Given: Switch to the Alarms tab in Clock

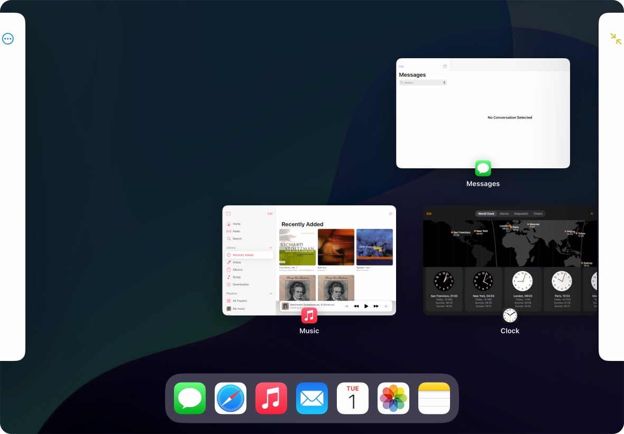Looking at the screenshot, I should (x=504, y=213).
